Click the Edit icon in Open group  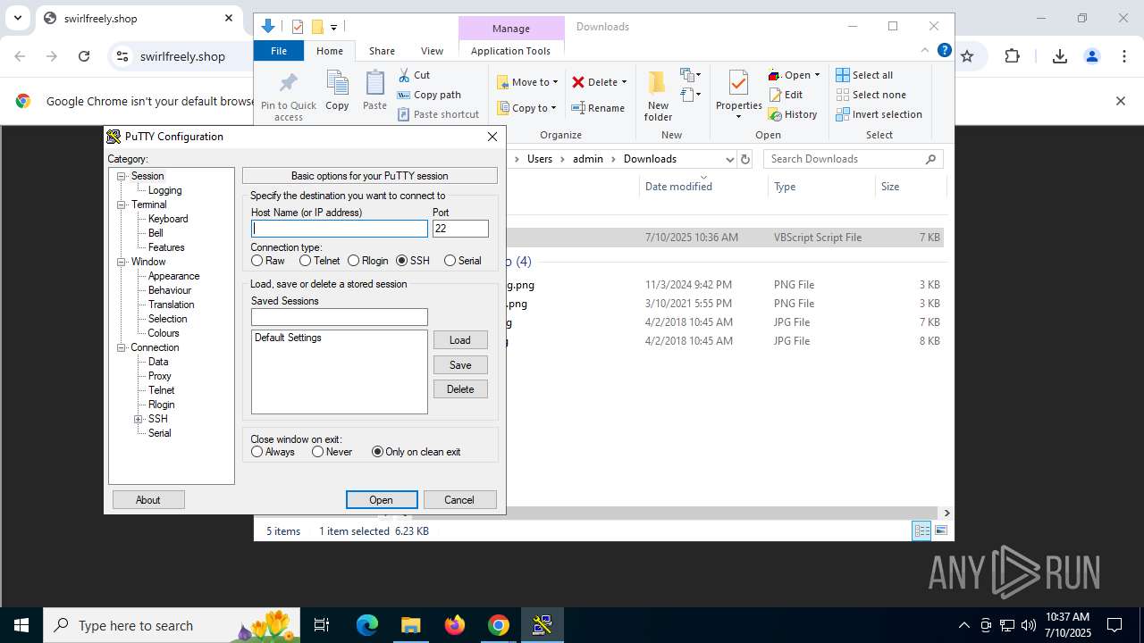(774, 95)
